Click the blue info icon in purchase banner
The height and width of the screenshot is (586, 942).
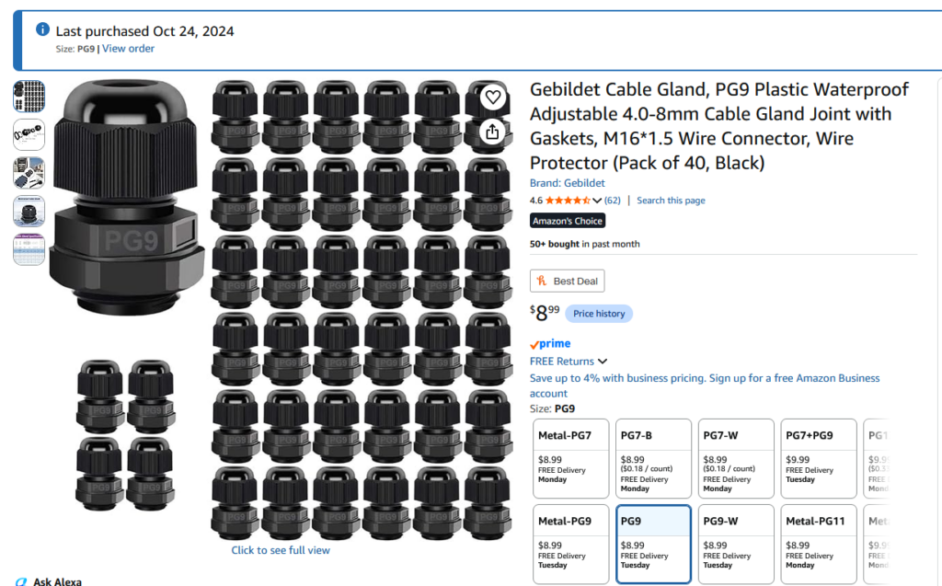42,29
